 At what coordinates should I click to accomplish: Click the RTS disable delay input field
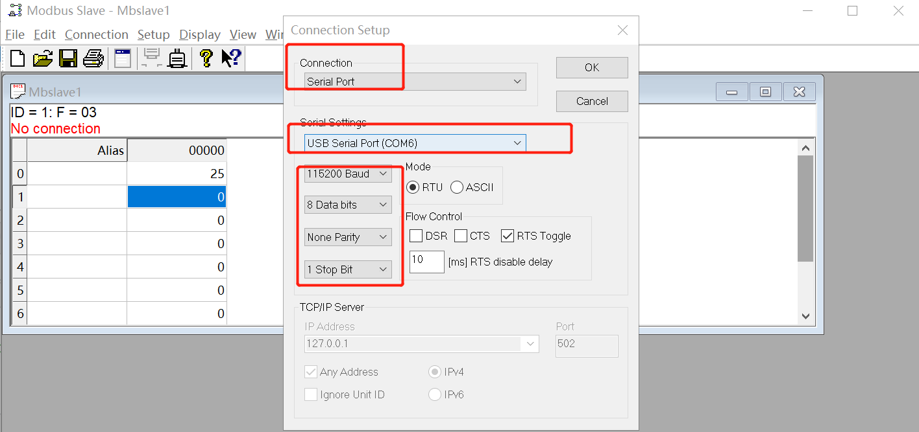click(426, 262)
